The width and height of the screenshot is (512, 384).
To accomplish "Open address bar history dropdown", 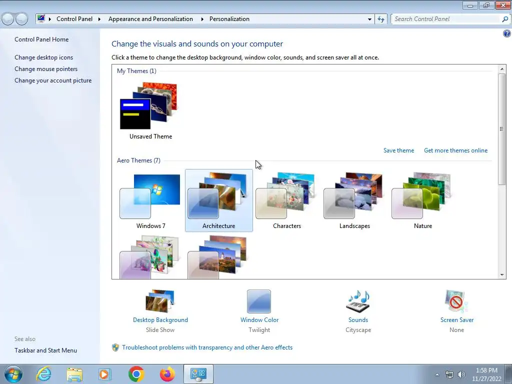I will tap(369, 19).
